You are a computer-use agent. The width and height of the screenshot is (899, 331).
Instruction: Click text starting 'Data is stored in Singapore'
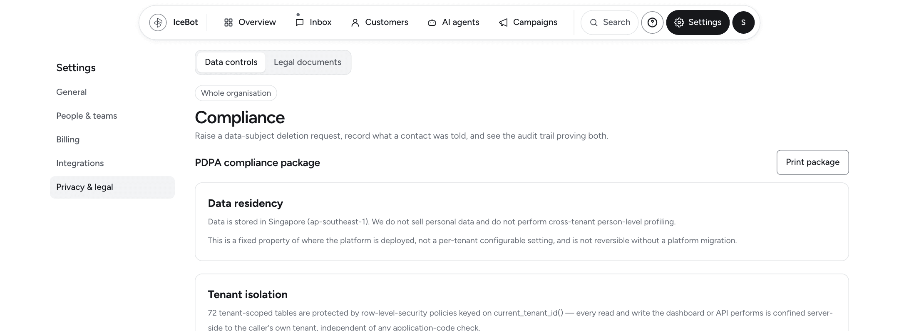click(442, 222)
